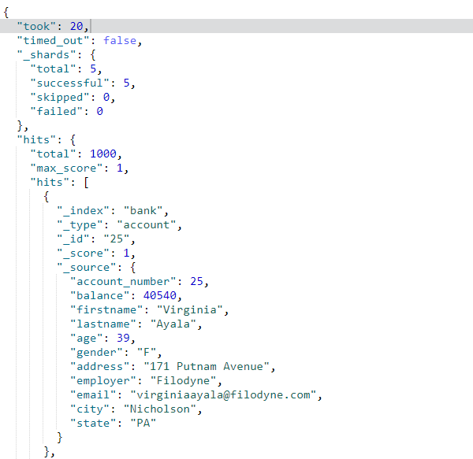Click the "took" value 20
473x459 pixels.
tap(76, 26)
